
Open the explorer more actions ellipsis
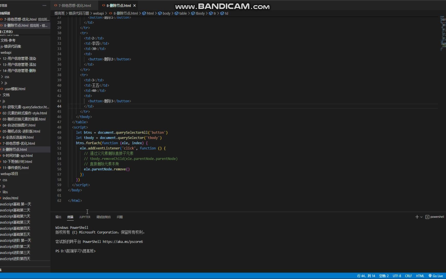[44, 5]
